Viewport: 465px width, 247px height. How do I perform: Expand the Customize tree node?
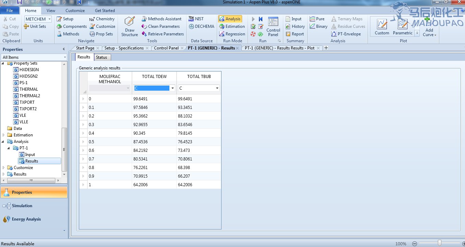click(x=3, y=168)
